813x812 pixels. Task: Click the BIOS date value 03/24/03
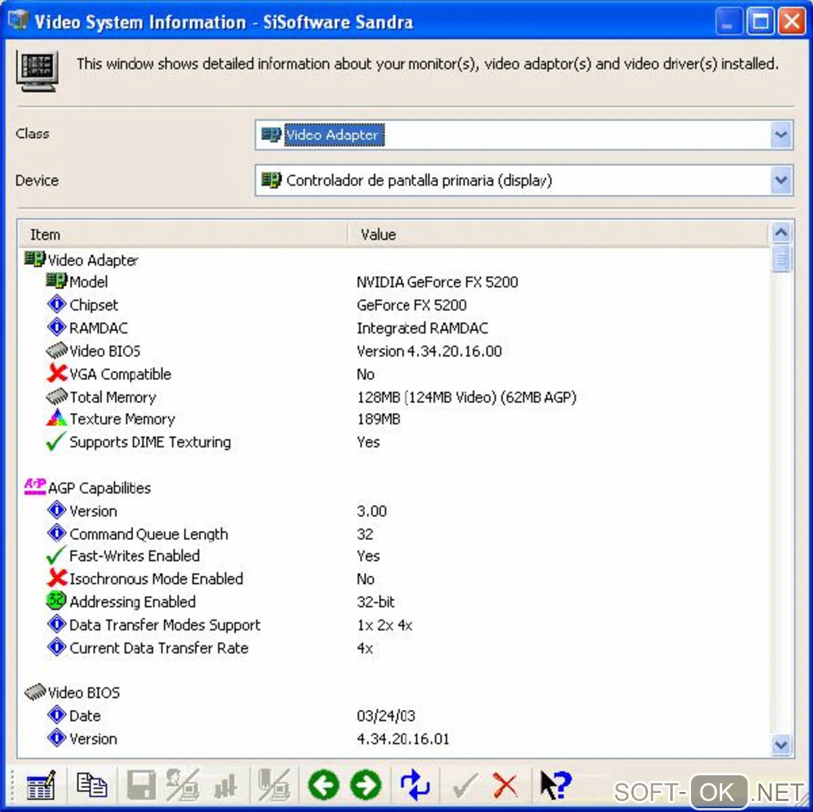pyautogui.click(x=386, y=715)
